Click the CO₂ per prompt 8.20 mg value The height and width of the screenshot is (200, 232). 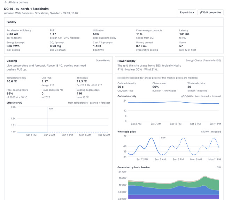(x=55, y=46)
